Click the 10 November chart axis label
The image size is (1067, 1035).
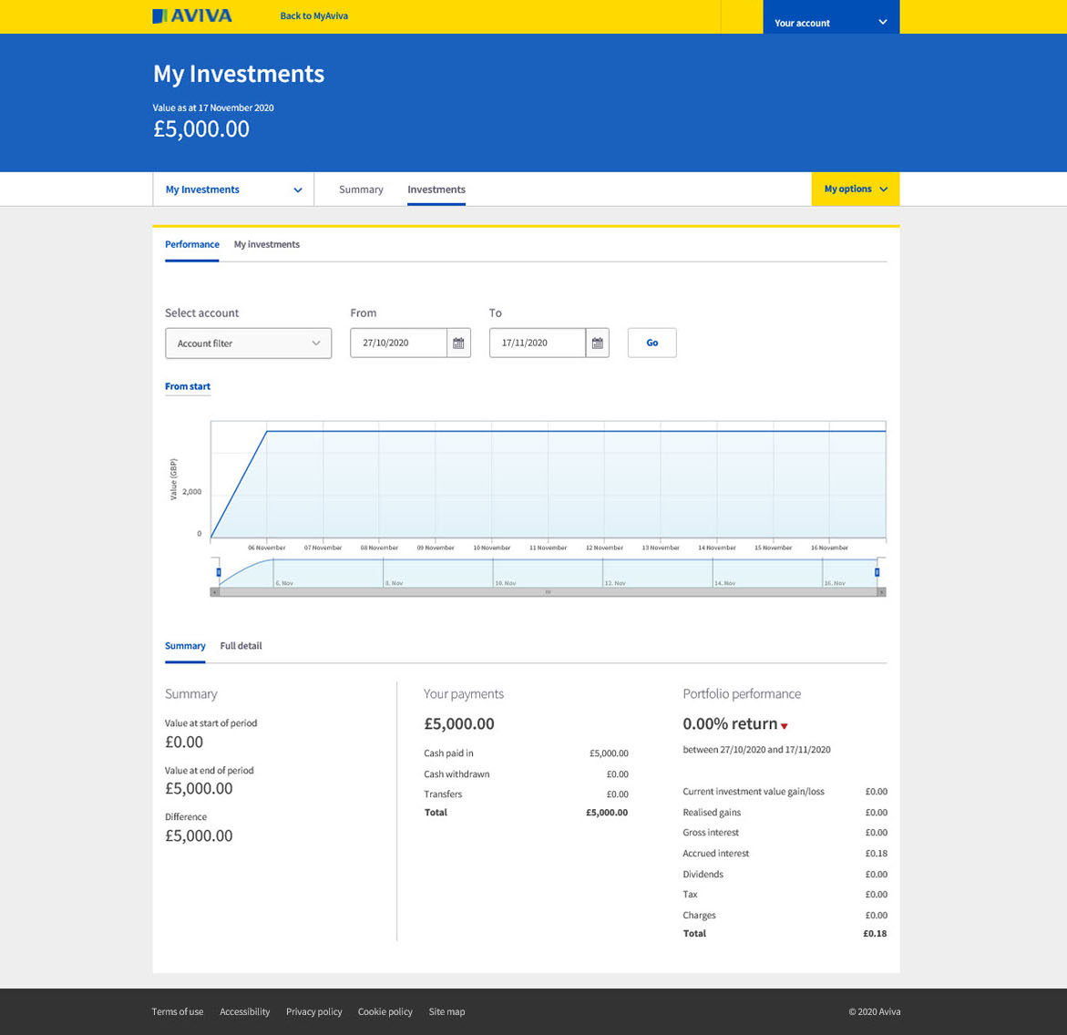pyautogui.click(x=492, y=548)
